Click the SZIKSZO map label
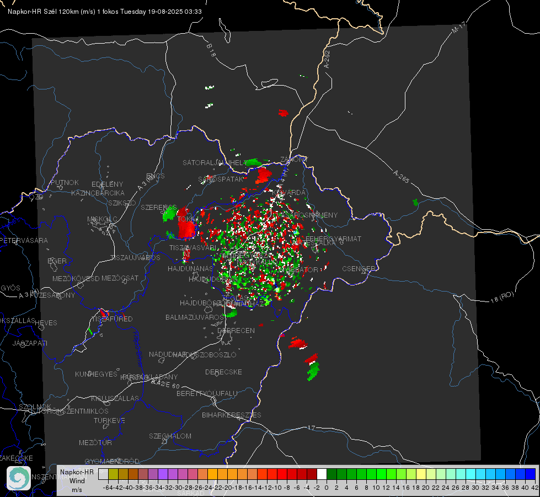This screenshot has height=497, width=540. (122, 203)
